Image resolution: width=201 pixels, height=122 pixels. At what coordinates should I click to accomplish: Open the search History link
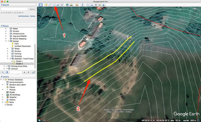pos(33,16)
